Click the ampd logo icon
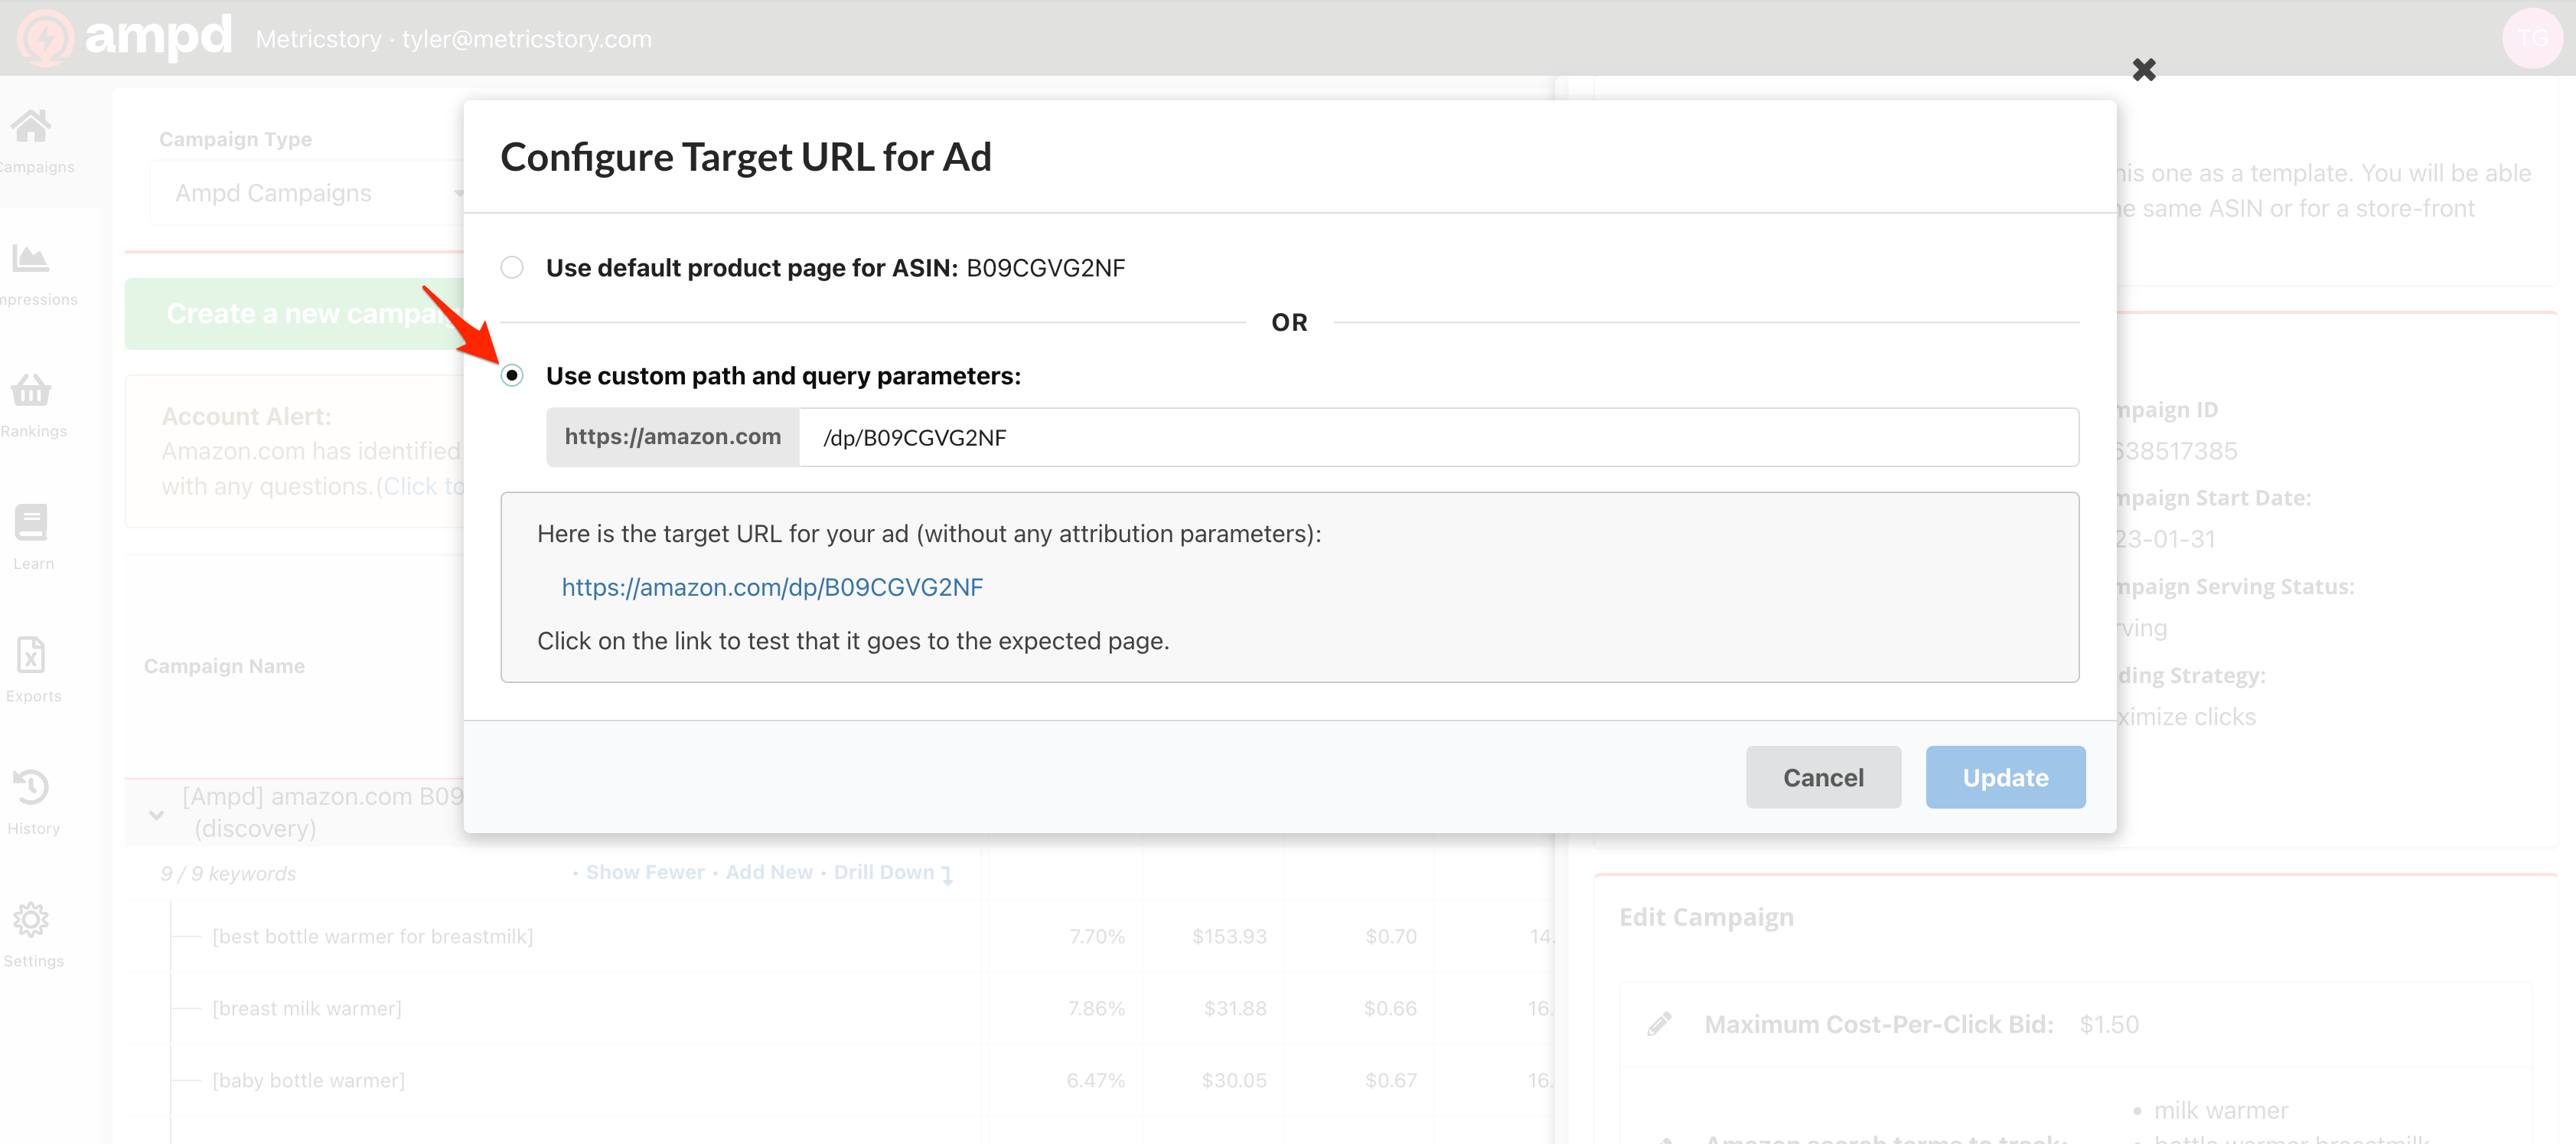 (45, 38)
